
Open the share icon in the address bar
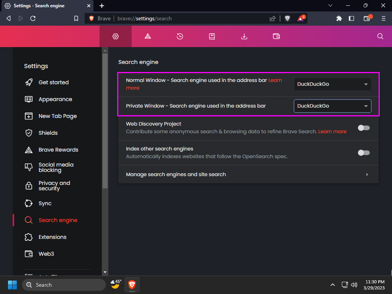point(273,18)
